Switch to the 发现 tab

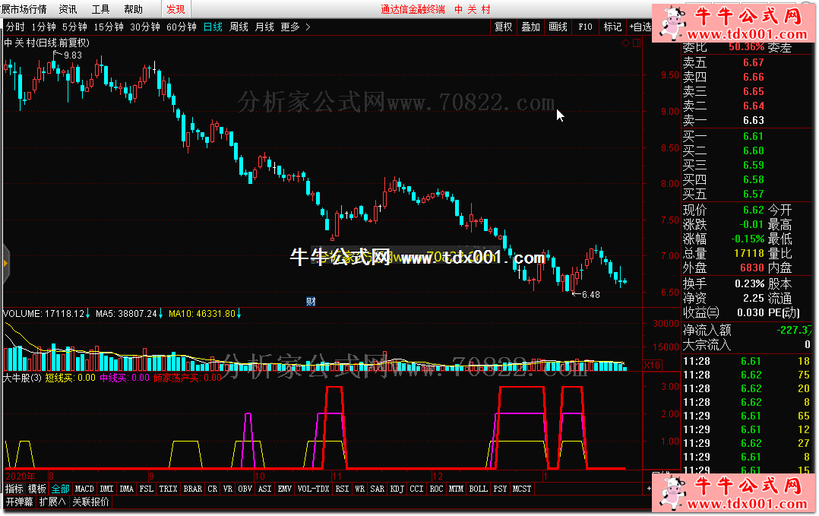(x=175, y=9)
